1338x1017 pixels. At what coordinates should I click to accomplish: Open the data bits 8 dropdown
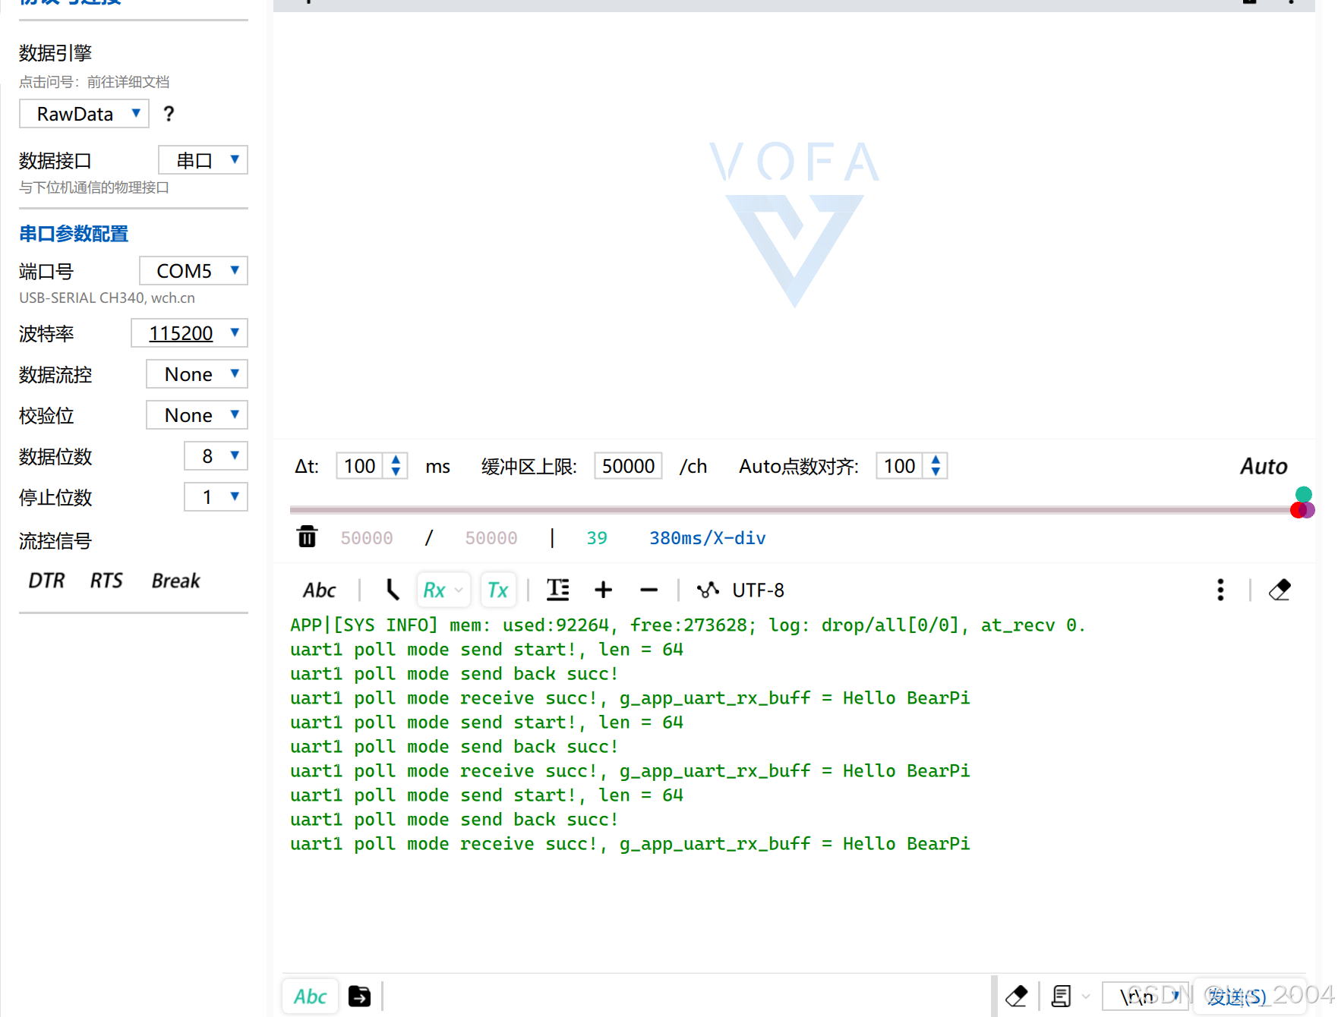[x=216, y=456]
